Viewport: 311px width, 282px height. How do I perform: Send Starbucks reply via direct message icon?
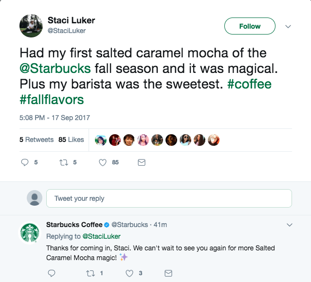(x=168, y=273)
